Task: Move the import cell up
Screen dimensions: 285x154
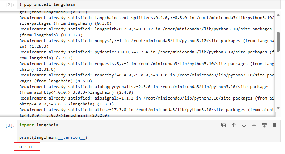Action: click(x=234, y=125)
